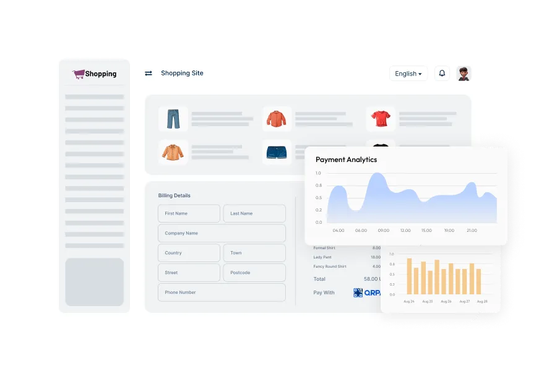Open notifications via the bell icon
Image resolution: width=557 pixels, height=371 pixels.
(442, 74)
